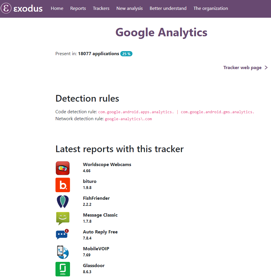Click the Message Classic green smiley icon
Image resolution: width=271 pixels, height=279 pixels.
point(63,219)
